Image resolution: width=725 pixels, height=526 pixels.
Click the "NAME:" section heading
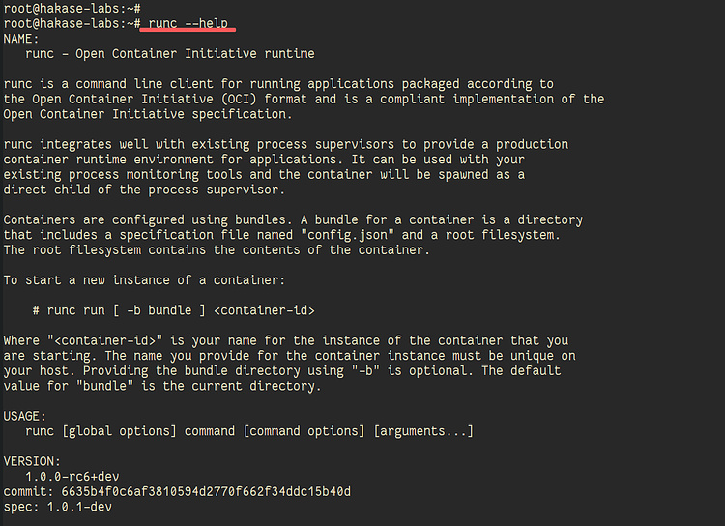pyautogui.click(x=23, y=38)
